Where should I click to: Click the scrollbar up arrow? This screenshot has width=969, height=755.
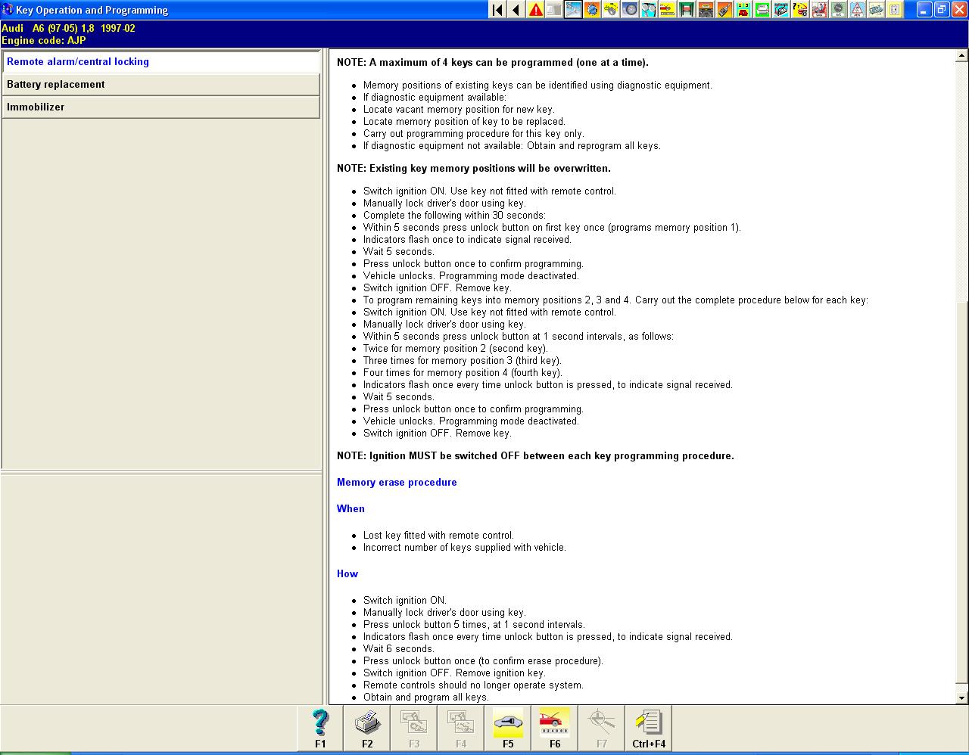[x=962, y=56]
